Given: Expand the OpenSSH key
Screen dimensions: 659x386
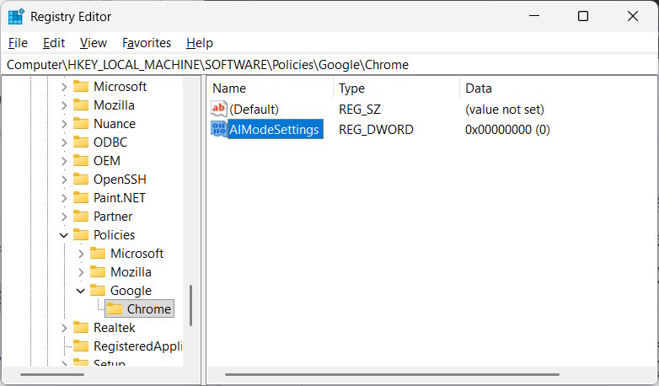Looking at the screenshot, I should (64, 180).
